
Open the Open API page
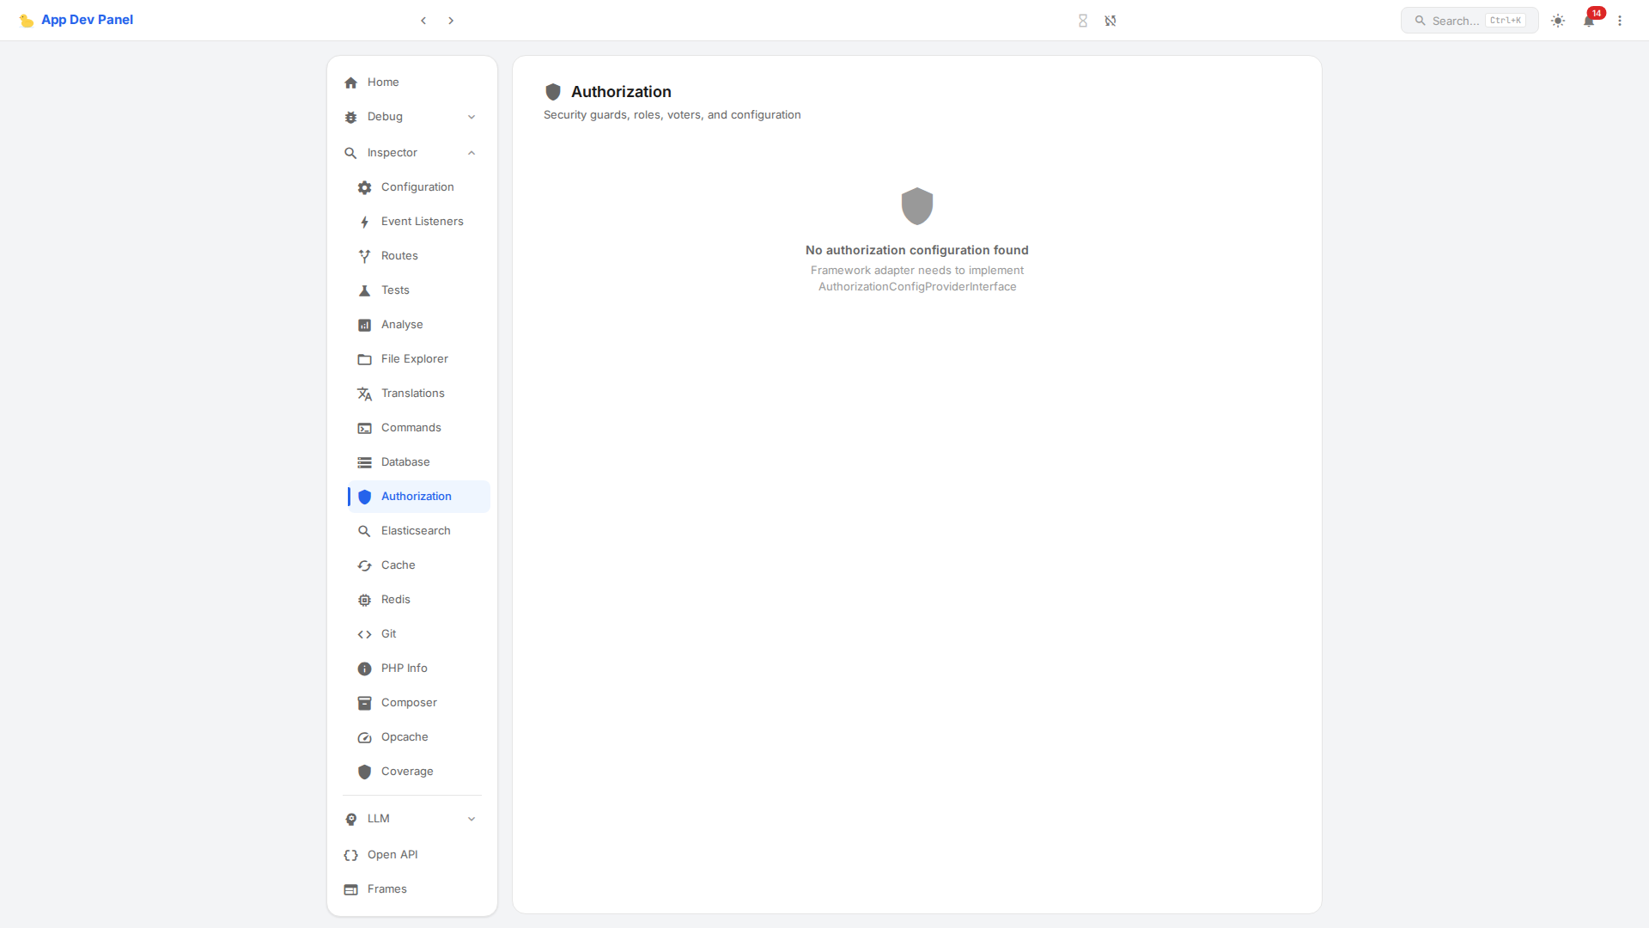click(x=392, y=854)
